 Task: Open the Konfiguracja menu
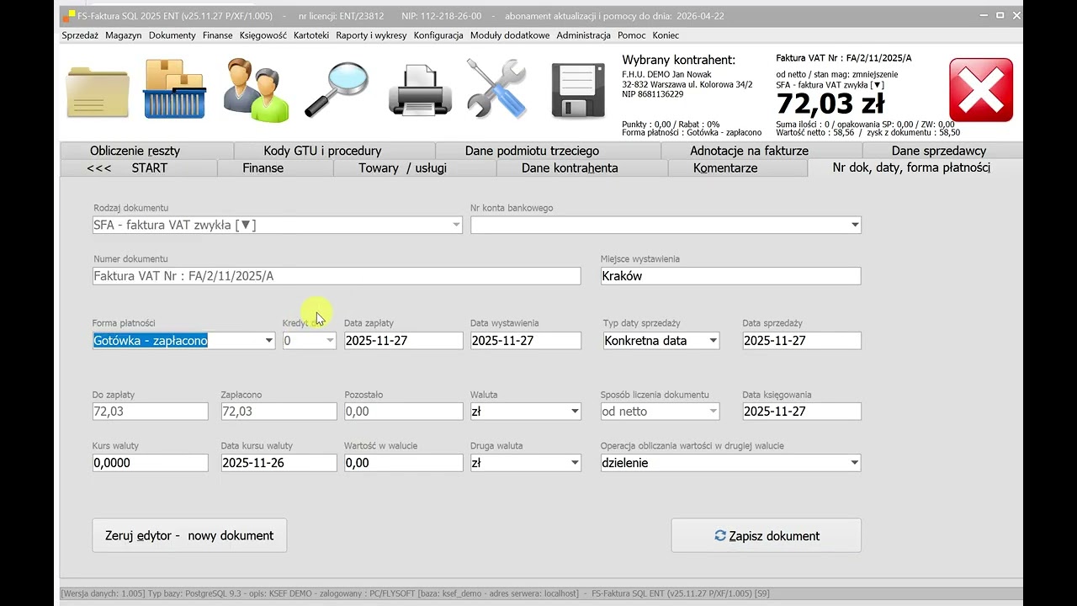point(438,35)
